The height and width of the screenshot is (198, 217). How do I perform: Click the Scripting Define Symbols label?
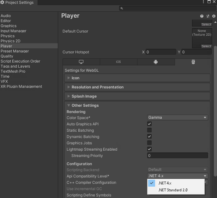(x=89, y=195)
